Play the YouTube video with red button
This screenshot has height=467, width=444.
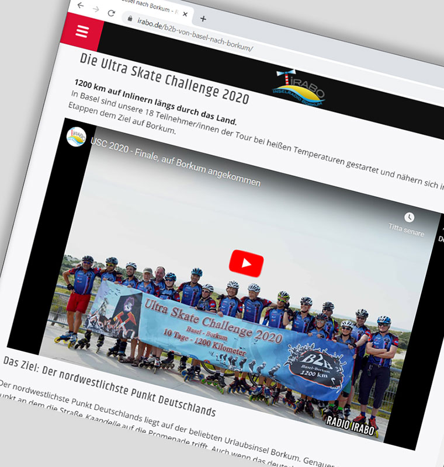(246, 263)
